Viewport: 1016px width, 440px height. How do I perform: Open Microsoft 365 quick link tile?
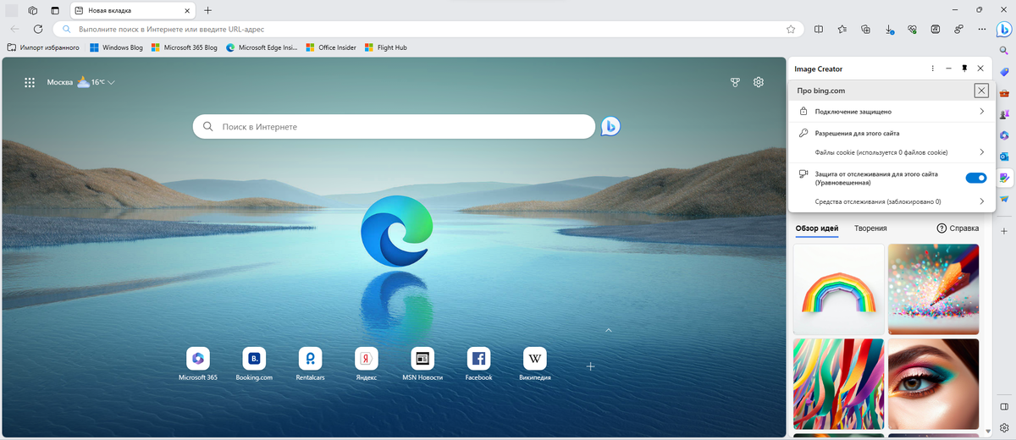(x=198, y=364)
